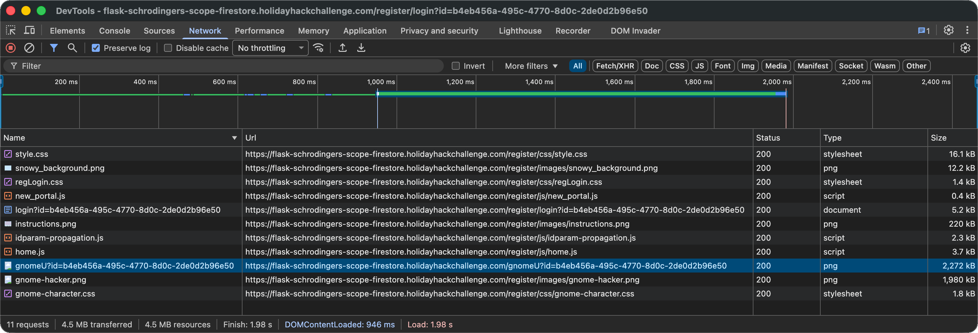Click into the Filter text field
This screenshot has width=978, height=333.
click(x=228, y=66)
